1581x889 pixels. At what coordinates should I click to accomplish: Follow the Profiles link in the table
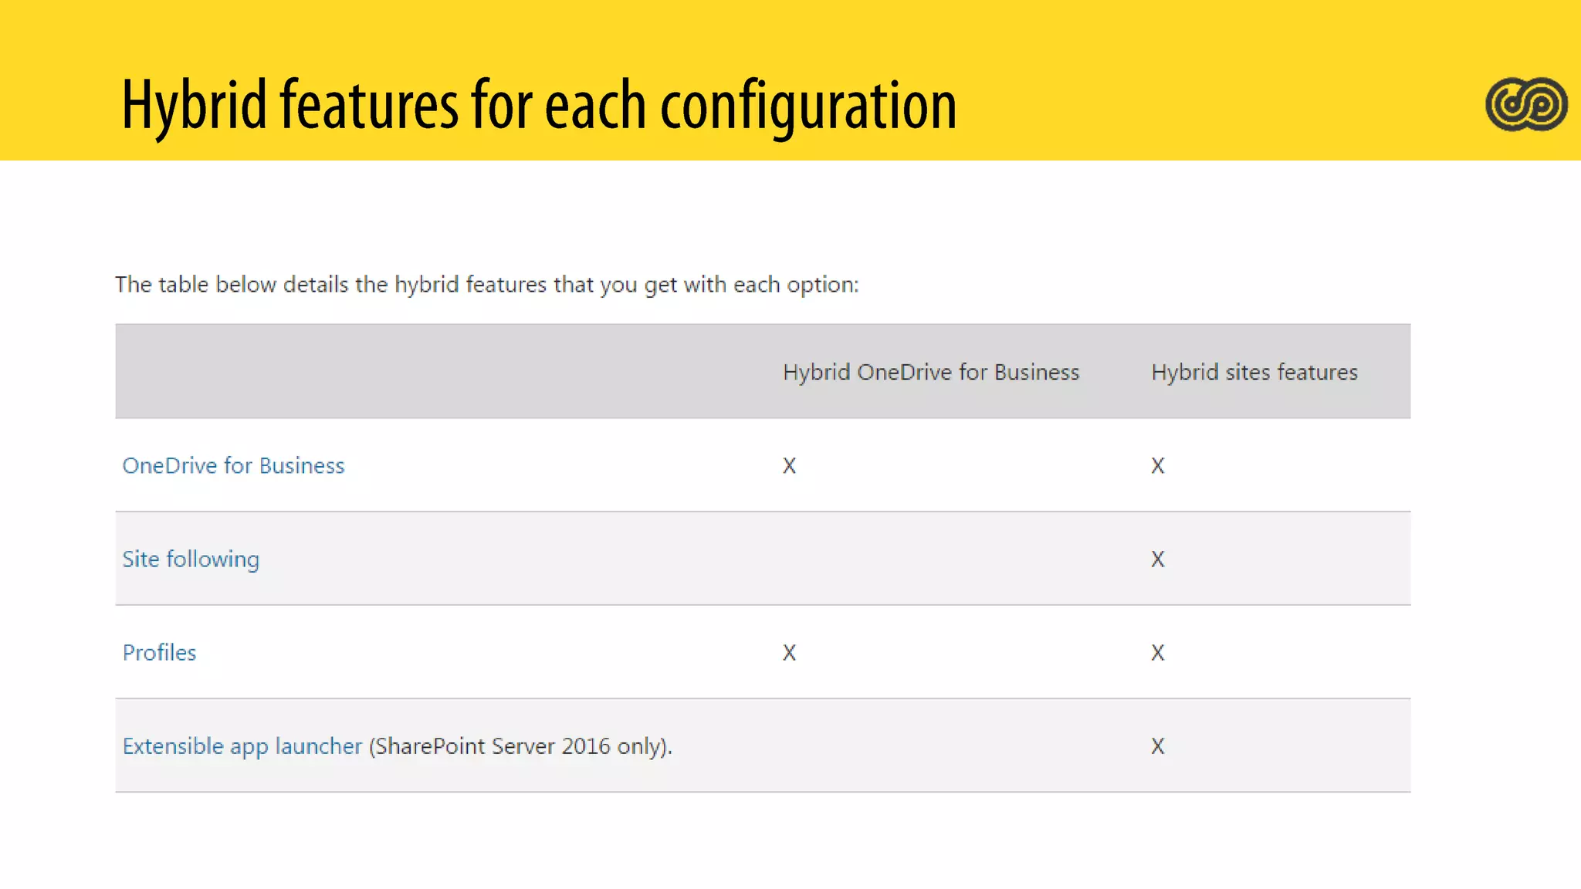tap(159, 653)
